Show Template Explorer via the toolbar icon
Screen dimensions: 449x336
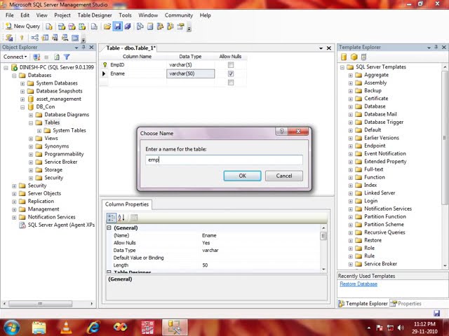pyautogui.click(x=170, y=27)
